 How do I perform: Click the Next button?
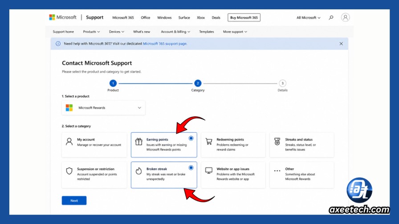tap(74, 200)
